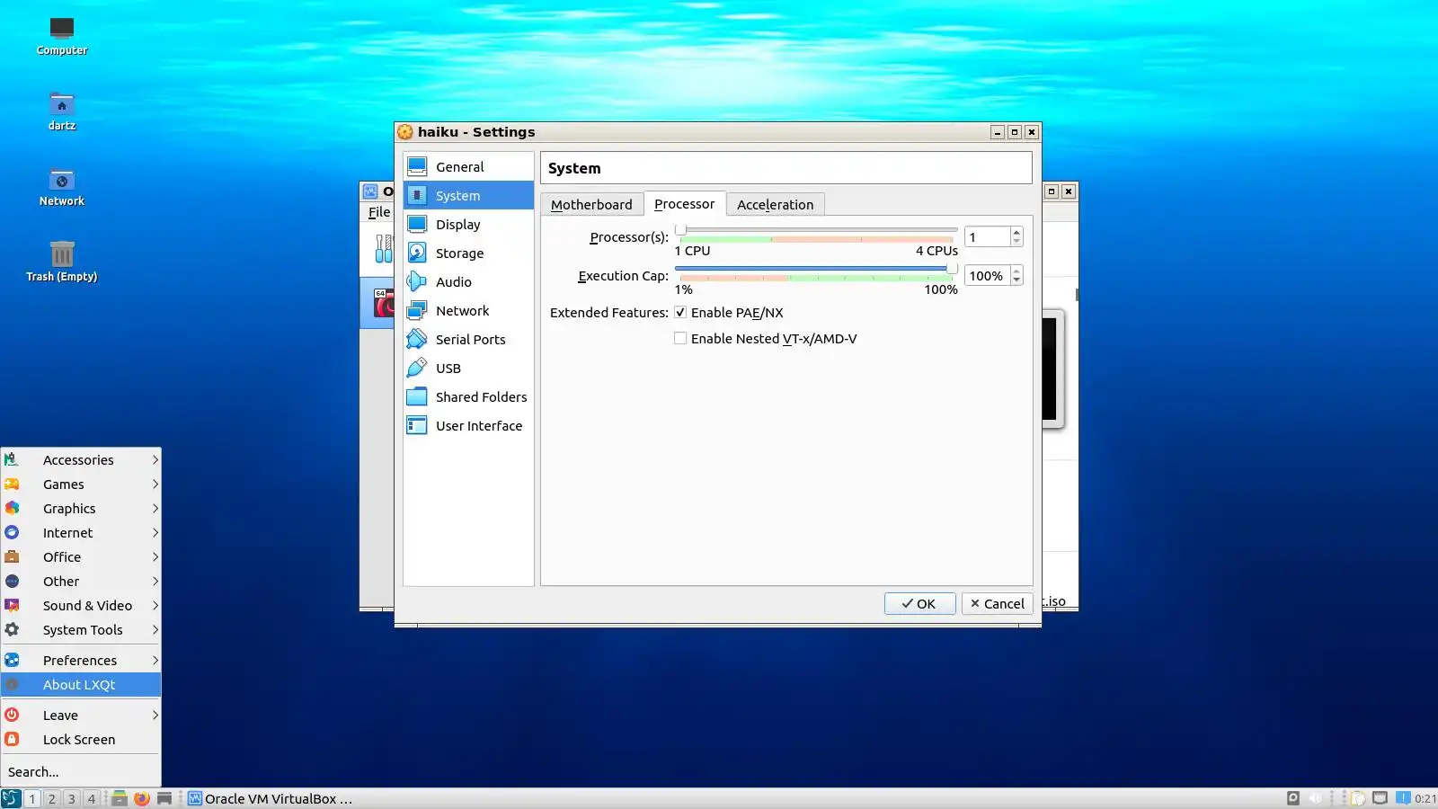Viewport: 1438px width, 809px height.
Task: Select About LXQt in the start menu
Action: 81,685
